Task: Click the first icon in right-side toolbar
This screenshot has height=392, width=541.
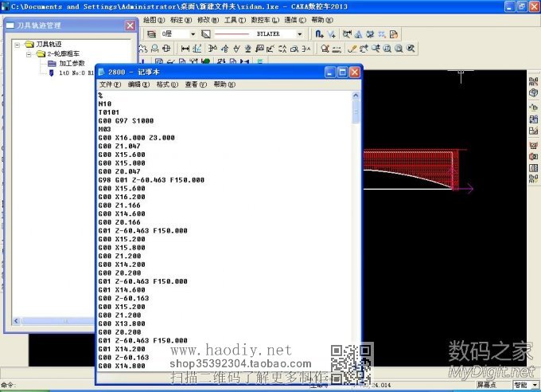Action: 534,79
